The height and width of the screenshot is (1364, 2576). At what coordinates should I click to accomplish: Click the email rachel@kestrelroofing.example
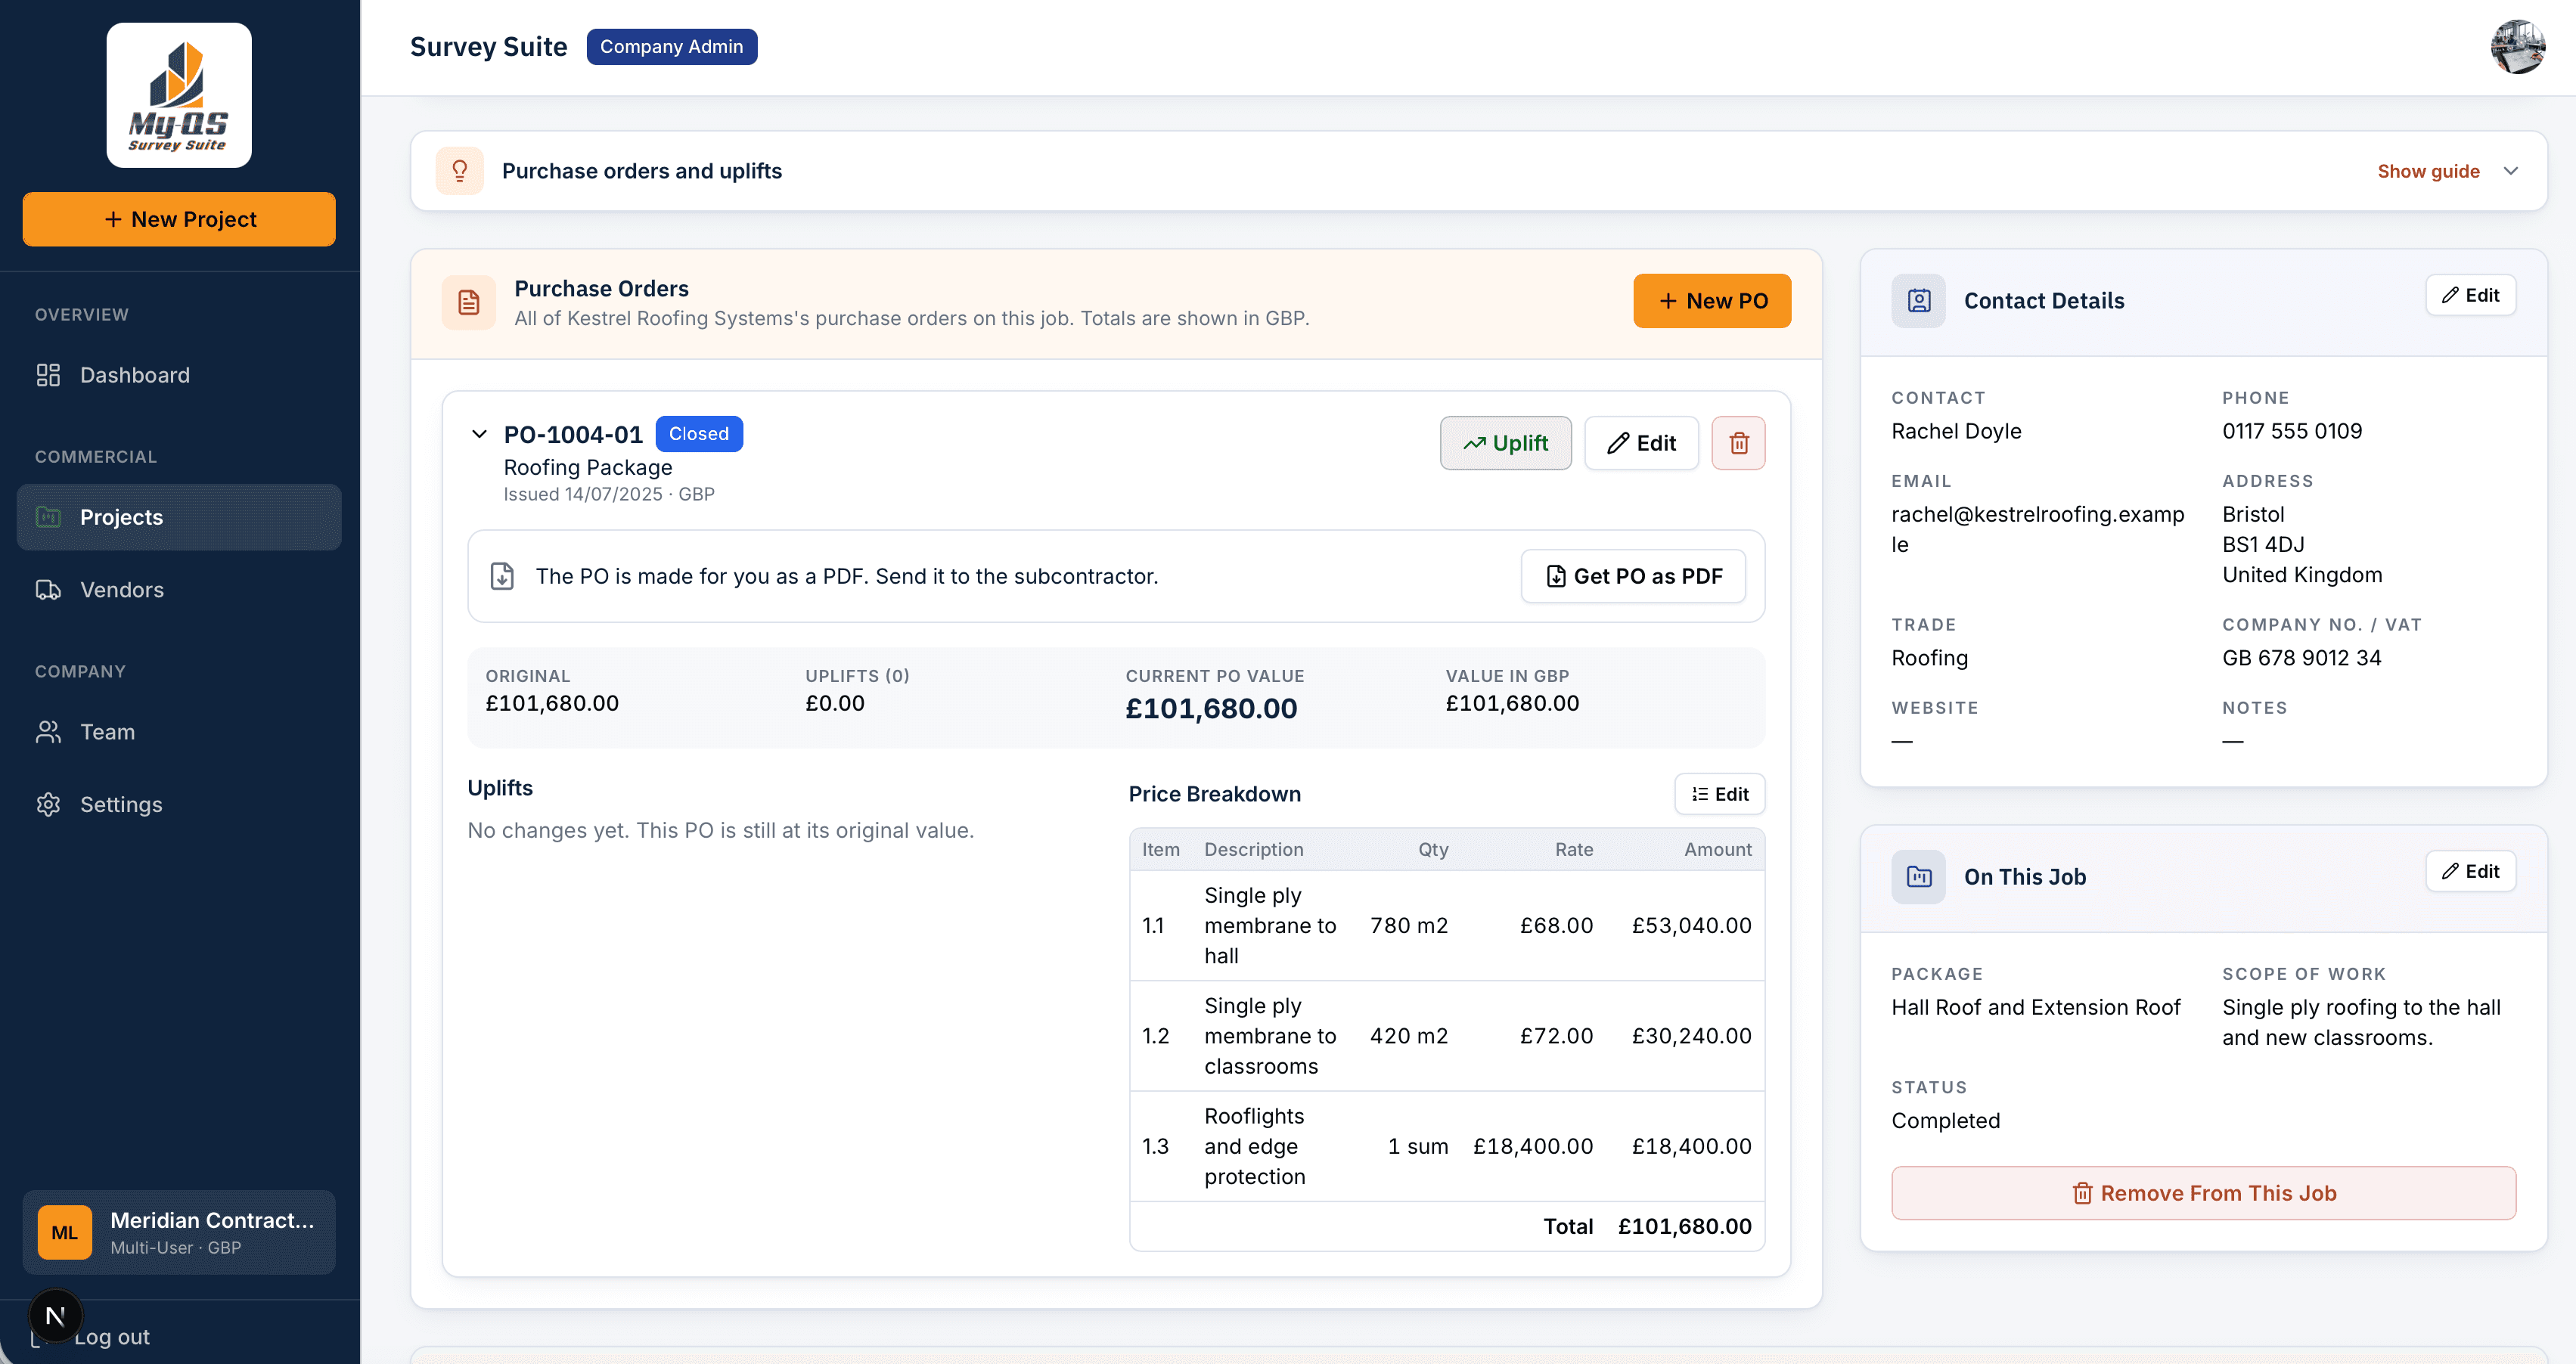point(2037,529)
